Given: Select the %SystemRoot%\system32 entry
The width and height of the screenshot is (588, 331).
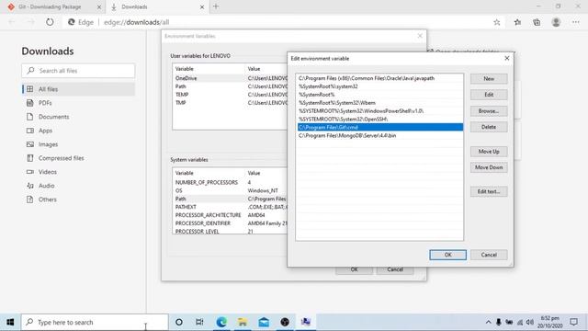Looking at the screenshot, I should point(379,86).
